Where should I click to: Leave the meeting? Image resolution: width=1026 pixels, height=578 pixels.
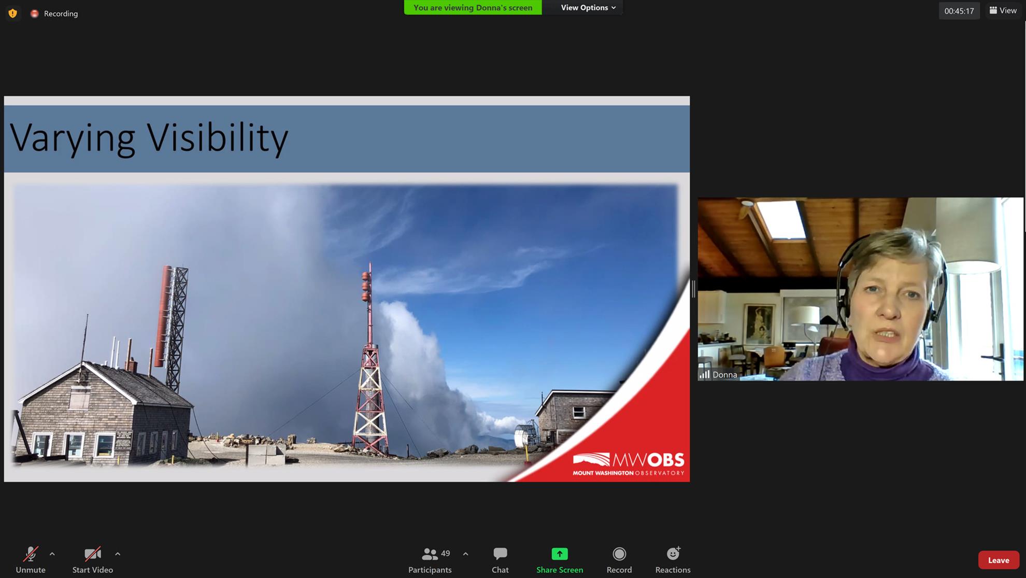pyautogui.click(x=998, y=560)
